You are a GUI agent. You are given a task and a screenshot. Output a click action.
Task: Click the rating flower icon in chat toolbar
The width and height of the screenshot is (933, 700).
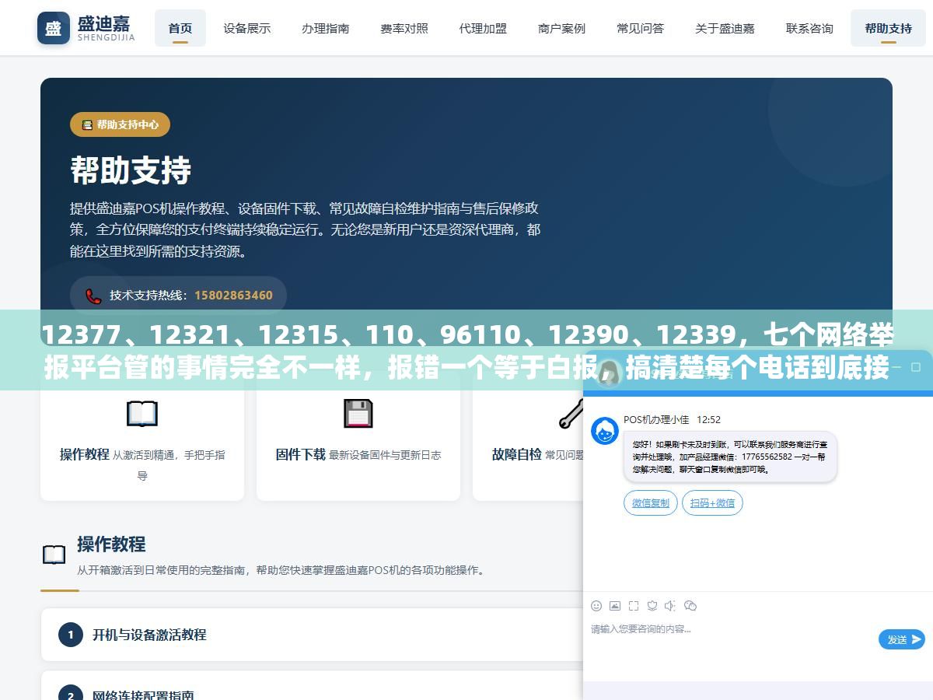point(652,606)
